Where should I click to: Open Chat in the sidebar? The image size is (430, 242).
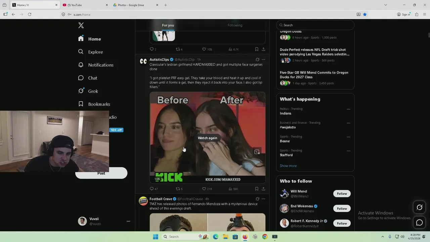click(x=88, y=78)
